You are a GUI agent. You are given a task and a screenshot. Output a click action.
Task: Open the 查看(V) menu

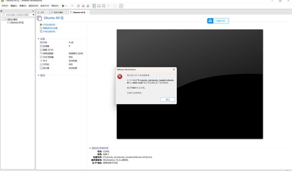coord(23,6)
